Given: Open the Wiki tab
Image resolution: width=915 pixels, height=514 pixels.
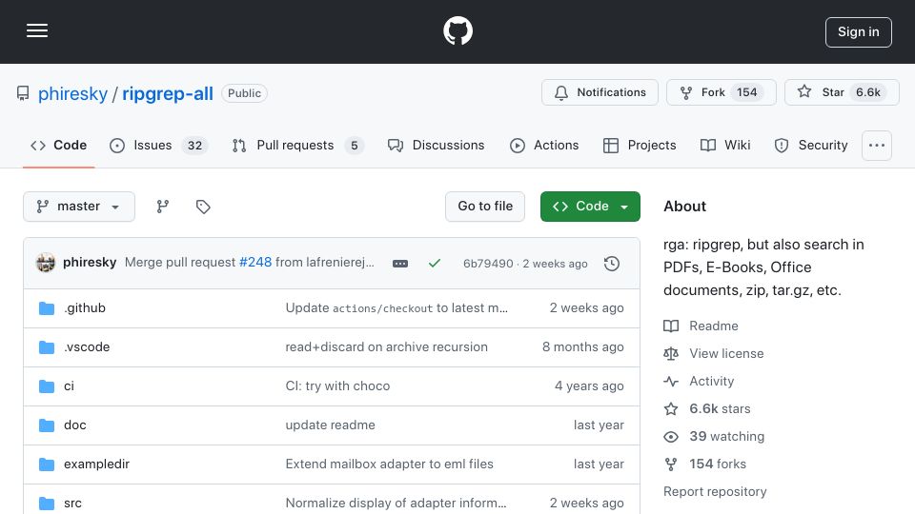Looking at the screenshot, I should click(x=725, y=146).
